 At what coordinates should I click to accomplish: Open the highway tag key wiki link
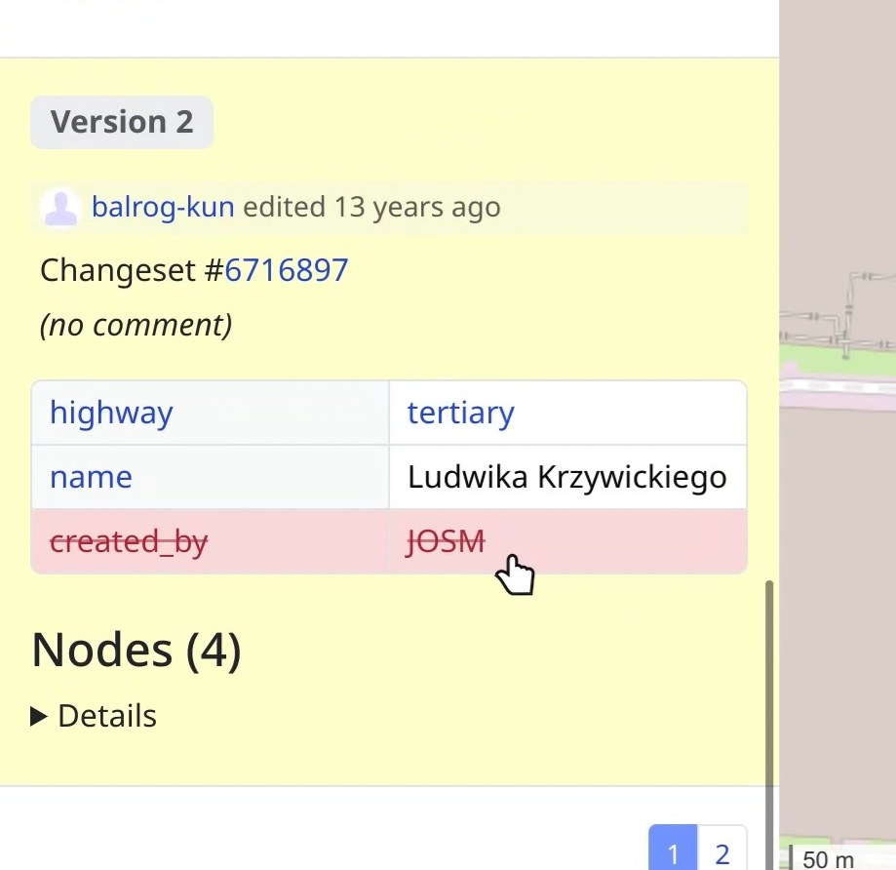(111, 413)
